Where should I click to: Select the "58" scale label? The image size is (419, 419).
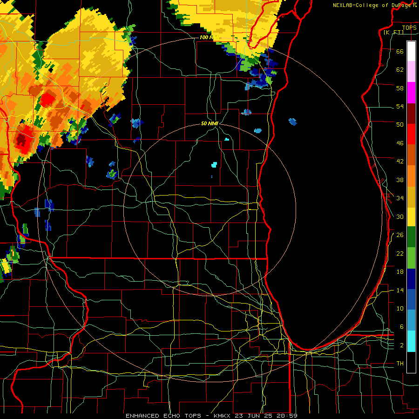pos(400,88)
